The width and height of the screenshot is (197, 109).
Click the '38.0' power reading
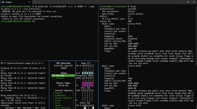click(x=78, y=105)
